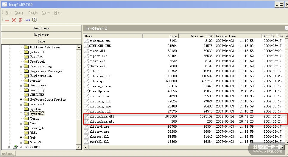Click the LOG toolbar icon
288x157 pixels.
(x=28, y=20)
